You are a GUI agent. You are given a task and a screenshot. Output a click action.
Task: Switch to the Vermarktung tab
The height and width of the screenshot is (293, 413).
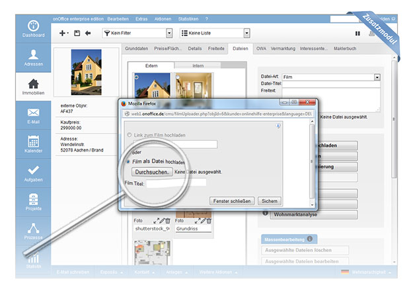pos(283,48)
